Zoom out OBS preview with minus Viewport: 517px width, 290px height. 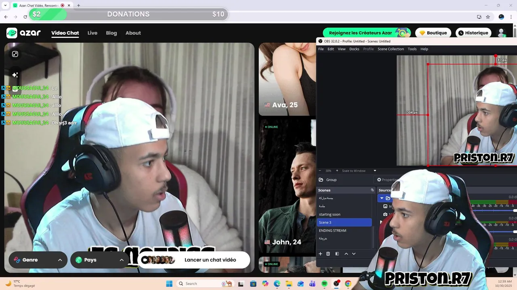[x=320, y=171]
